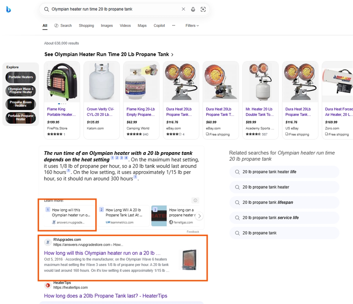Select Olympian Wave 3 Propane Heater chip
Viewport: 353px width, 304px height.
tap(21, 91)
